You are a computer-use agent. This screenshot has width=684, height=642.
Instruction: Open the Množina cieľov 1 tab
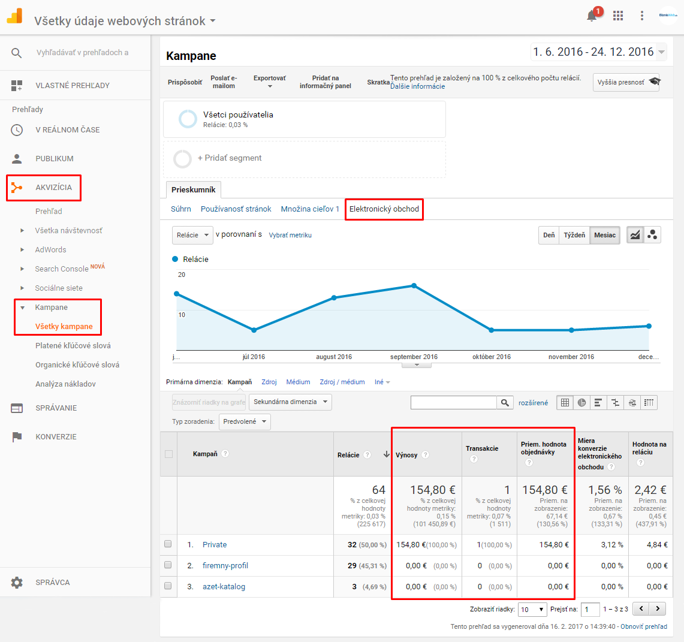click(x=310, y=209)
